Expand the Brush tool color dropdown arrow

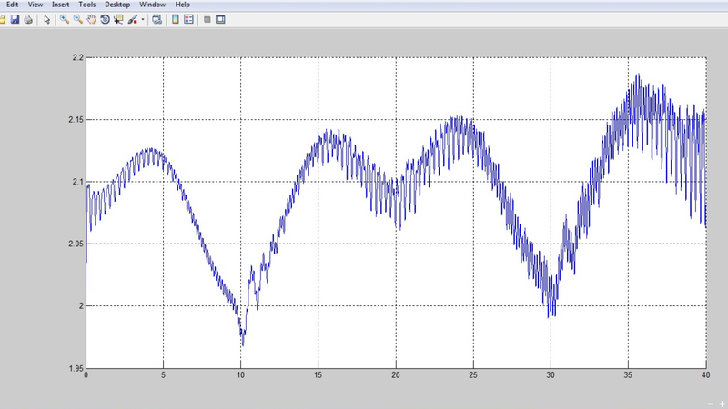pyautogui.click(x=143, y=19)
